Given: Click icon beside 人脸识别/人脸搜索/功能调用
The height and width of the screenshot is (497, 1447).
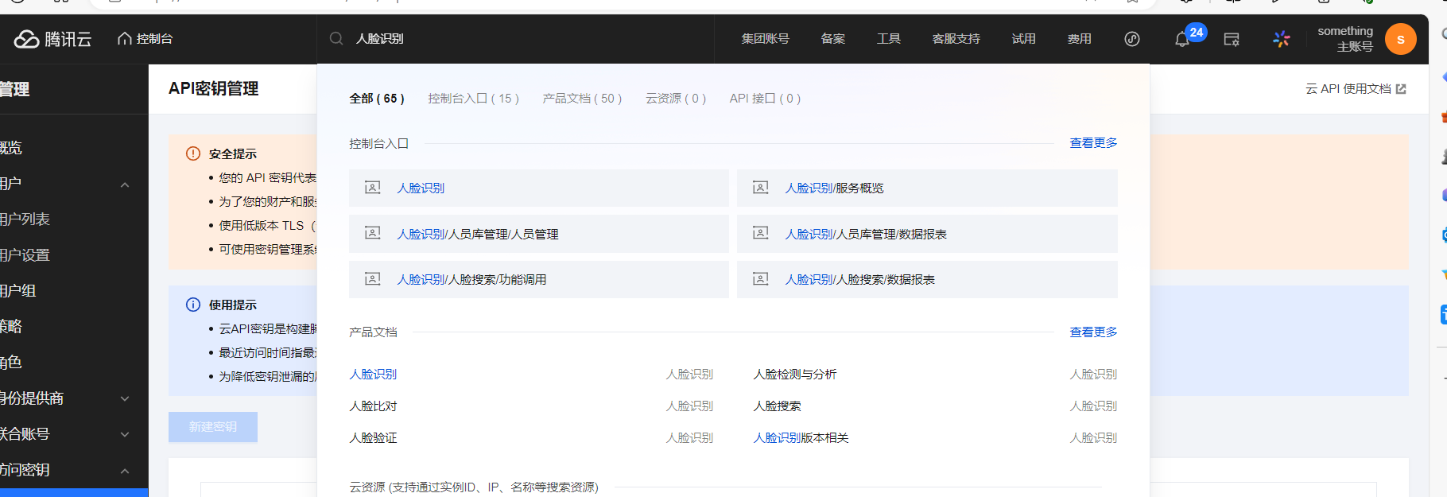Looking at the screenshot, I should click(x=372, y=279).
